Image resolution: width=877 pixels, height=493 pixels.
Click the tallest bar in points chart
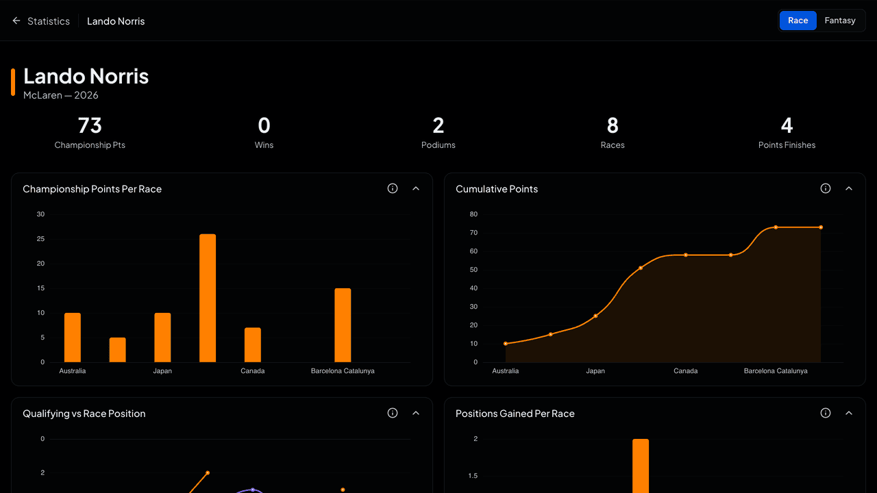point(208,298)
